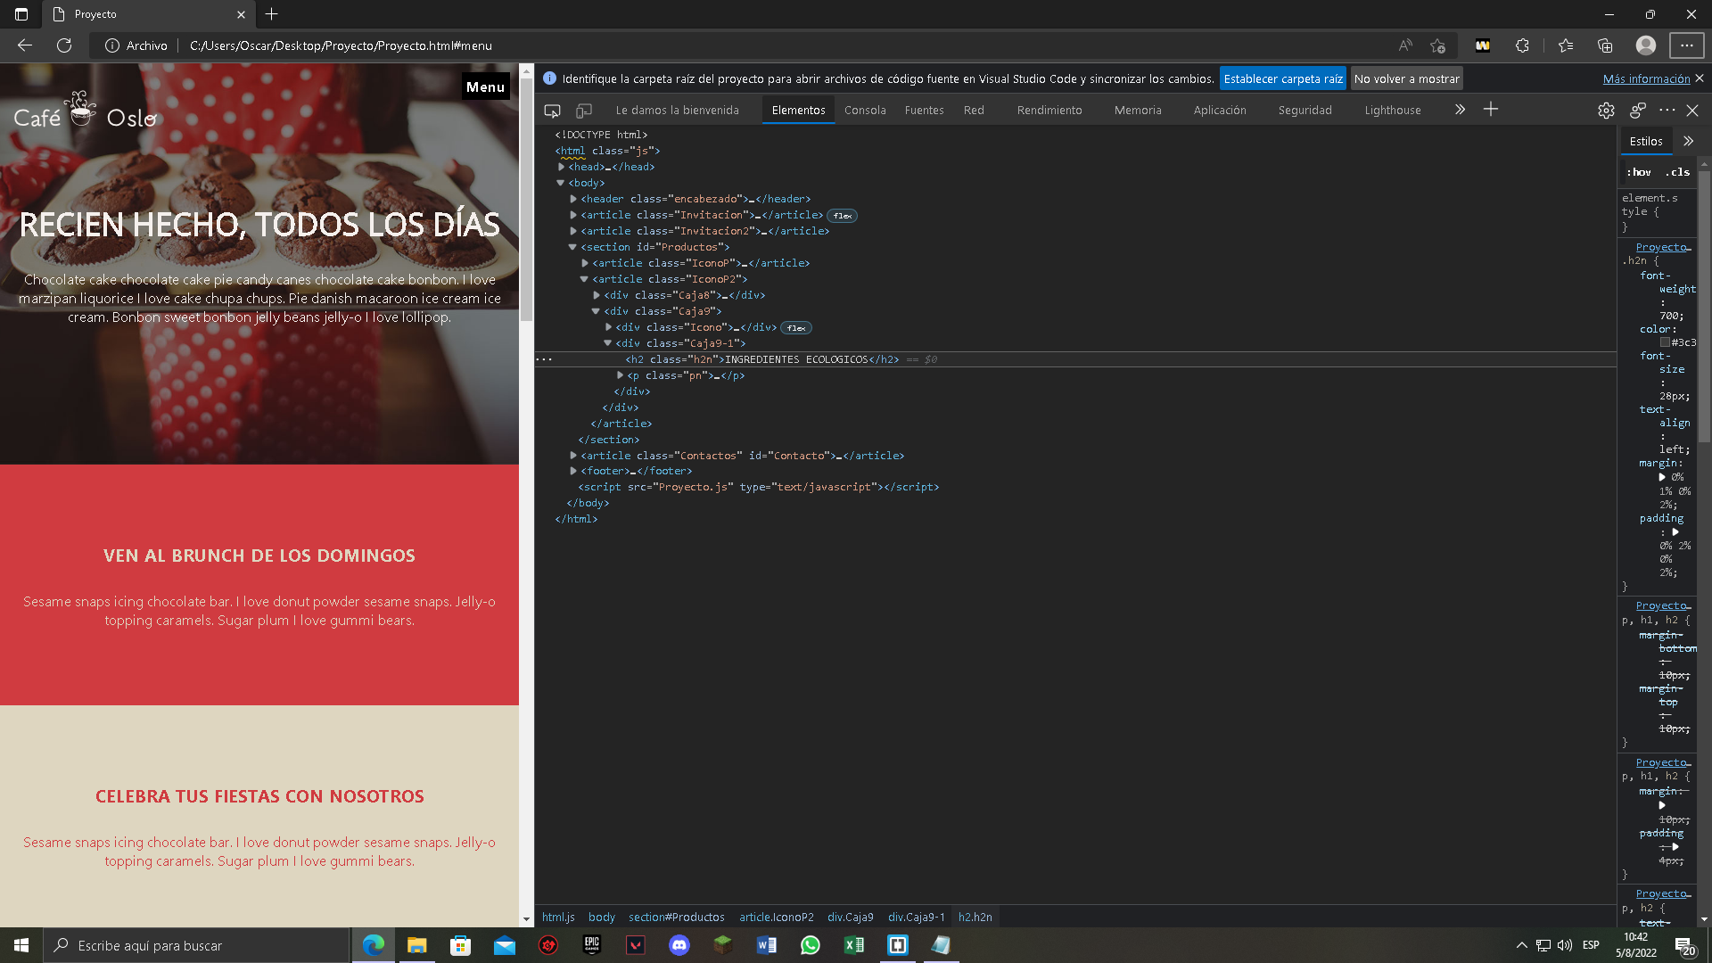Collapse the section Productos node
1712x963 pixels.
coord(572,247)
